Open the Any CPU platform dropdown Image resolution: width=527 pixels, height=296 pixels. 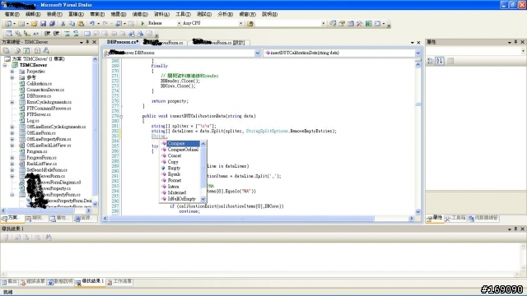[240, 23]
